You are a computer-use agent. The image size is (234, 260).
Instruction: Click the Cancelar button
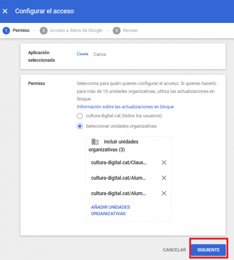pyautogui.click(x=174, y=250)
